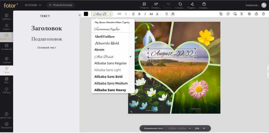This screenshot has height=133, width=269.
Task: Toggle the lock icon for the text
Action: [x=256, y=14]
